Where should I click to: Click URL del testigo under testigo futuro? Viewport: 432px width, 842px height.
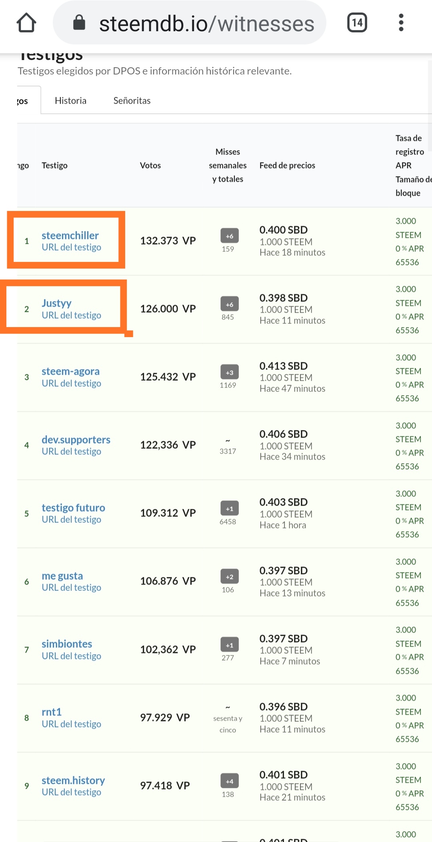[x=71, y=520]
